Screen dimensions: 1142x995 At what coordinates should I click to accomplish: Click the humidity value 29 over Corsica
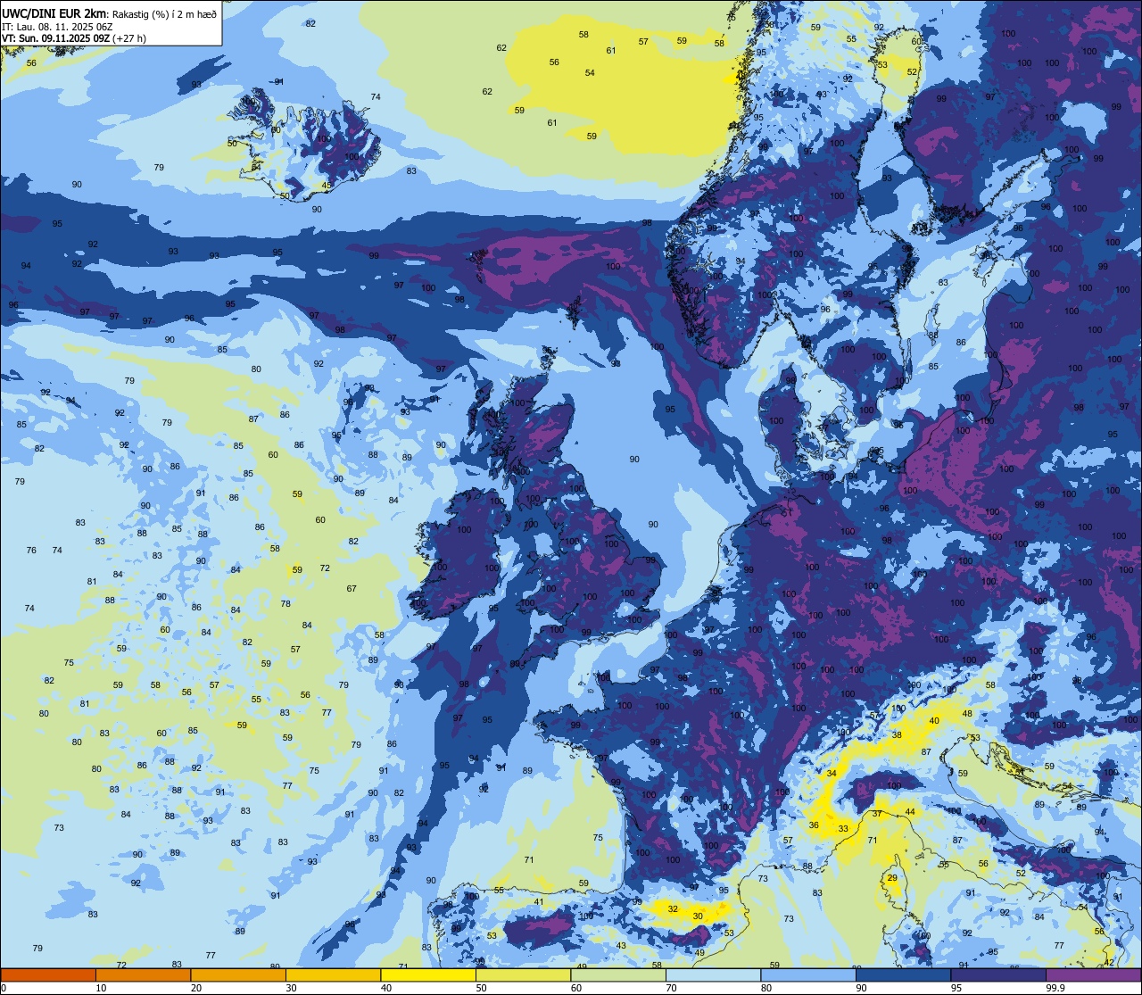coord(892,879)
